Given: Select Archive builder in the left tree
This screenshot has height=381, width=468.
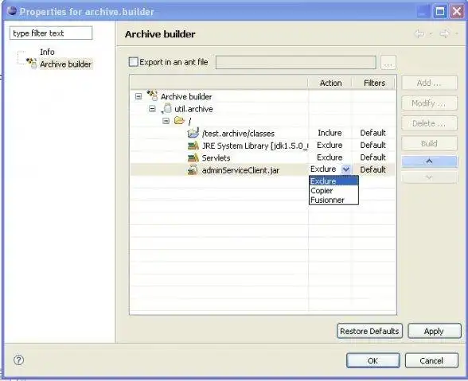Looking at the screenshot, I should [x=65, y=64].
